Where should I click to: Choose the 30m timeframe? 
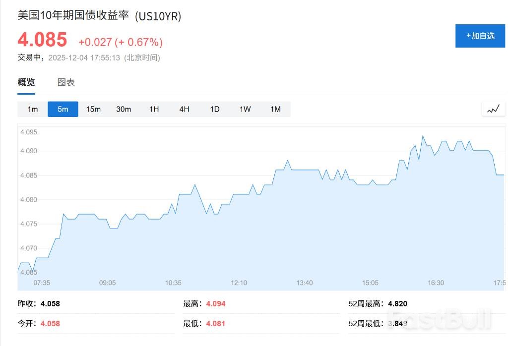click(124, 109)
